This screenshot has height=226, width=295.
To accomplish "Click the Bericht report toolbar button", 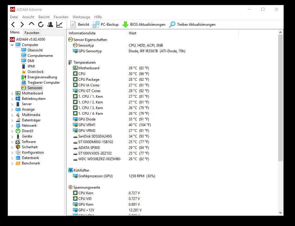I will pos(80,25).
